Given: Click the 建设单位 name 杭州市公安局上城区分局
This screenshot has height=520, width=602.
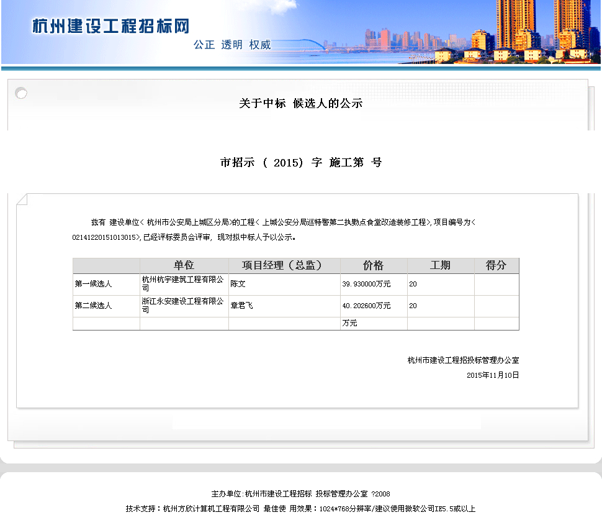Looking at the screenshot, I should [188, 222].
